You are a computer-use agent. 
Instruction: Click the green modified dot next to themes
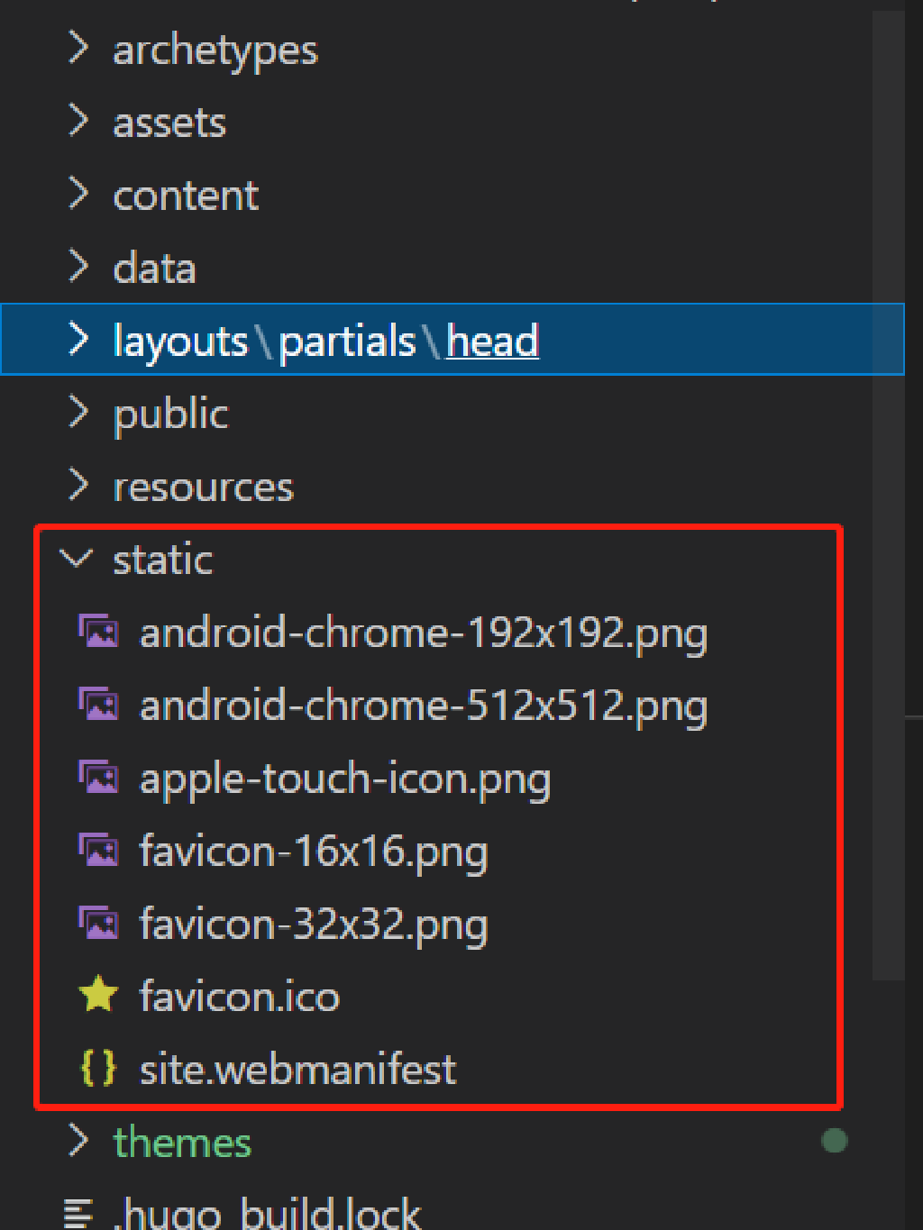coord(835,1141)
